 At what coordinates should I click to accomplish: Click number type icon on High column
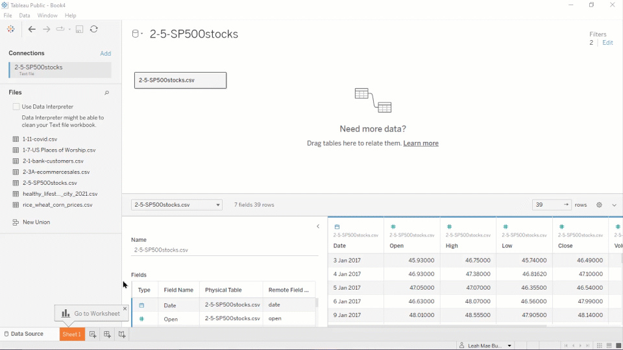pyautogui.click(x=449, y=227)
